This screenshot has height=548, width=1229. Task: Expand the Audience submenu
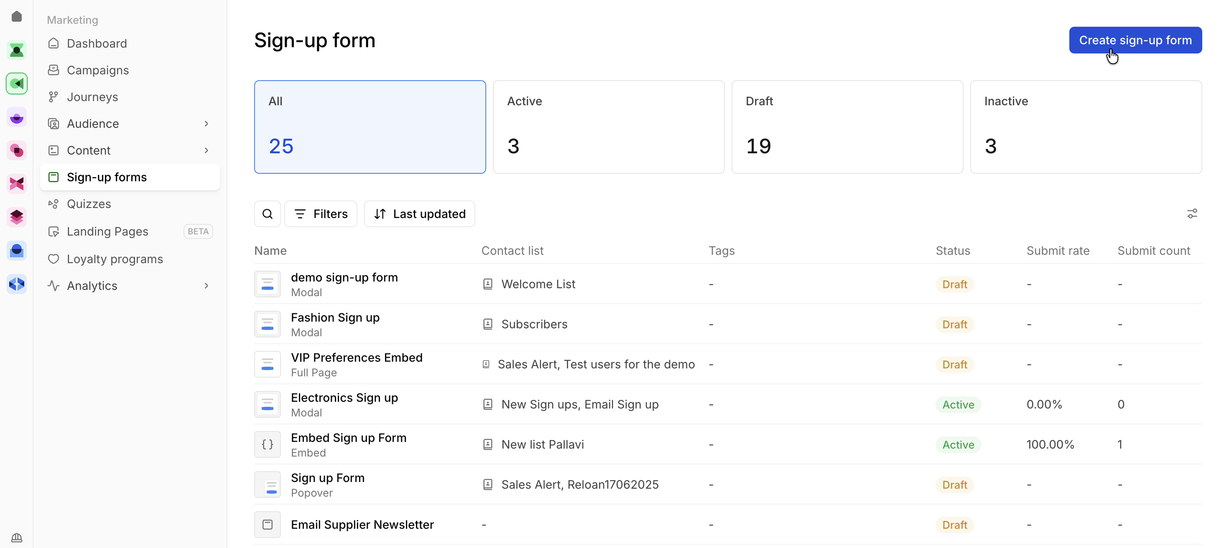(x=206, y=124)
